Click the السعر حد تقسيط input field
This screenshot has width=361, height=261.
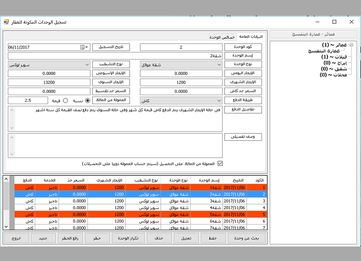coord(49,91)
